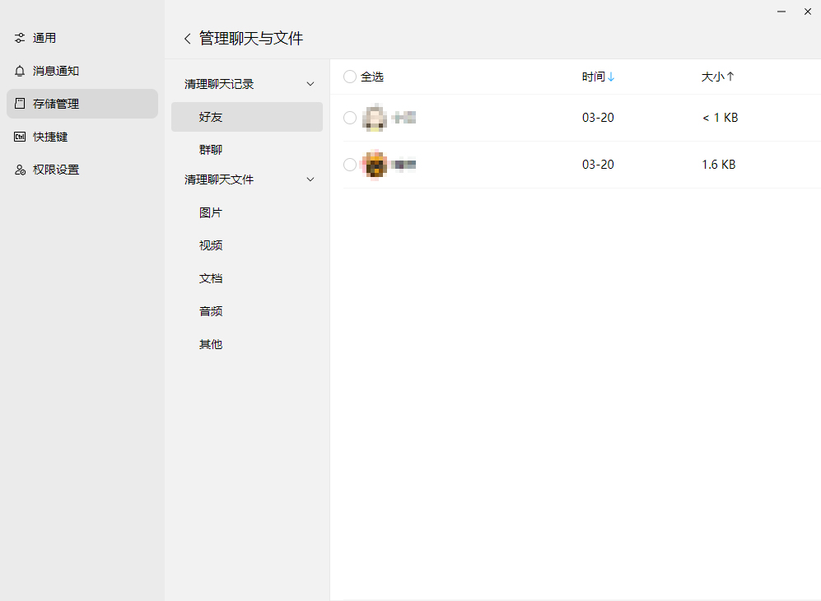Tick the 全选 select-all radio circle
Screen dimensions: 821x601
click(350, 77)
